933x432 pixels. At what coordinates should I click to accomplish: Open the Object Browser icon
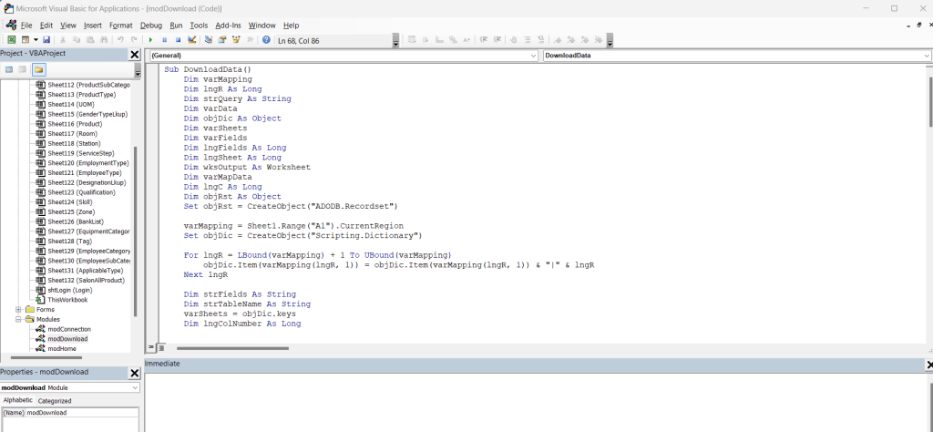(236, 40)
